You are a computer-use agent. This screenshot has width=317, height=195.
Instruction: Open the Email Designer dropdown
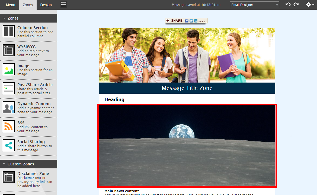click(x=255, y=5)
